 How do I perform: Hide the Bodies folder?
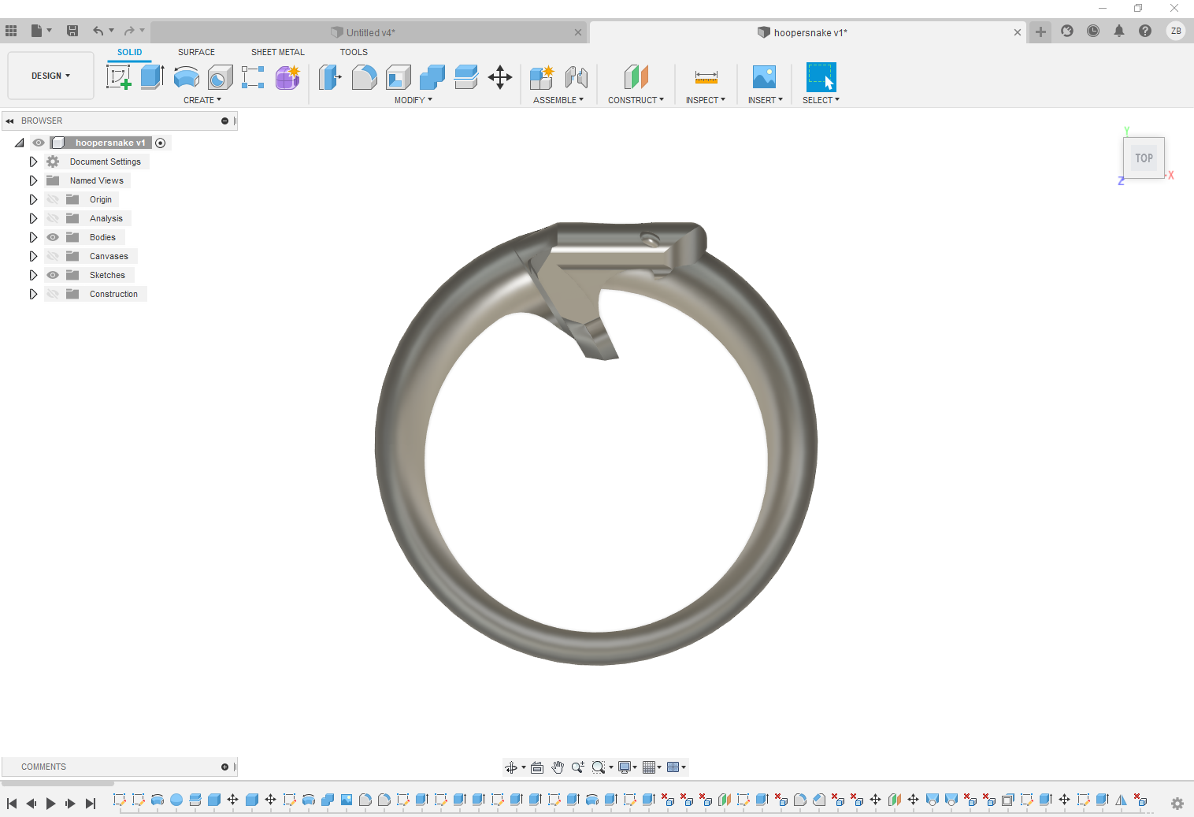[x=53, y=237]
